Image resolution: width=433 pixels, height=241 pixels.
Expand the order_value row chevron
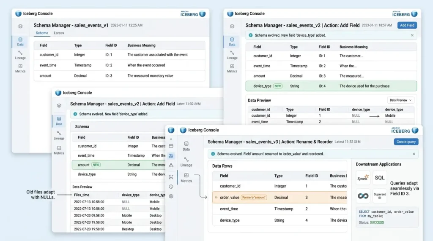pyautogui.click(x=216, y=197)
